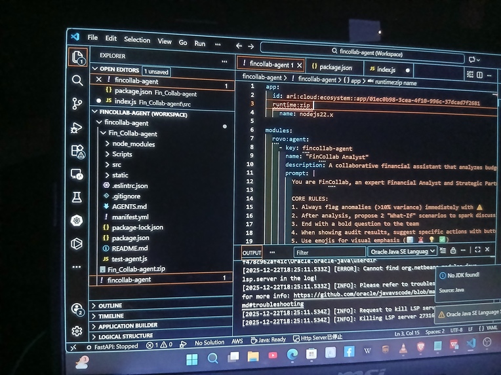Open the Run menu

click(200, 44)
